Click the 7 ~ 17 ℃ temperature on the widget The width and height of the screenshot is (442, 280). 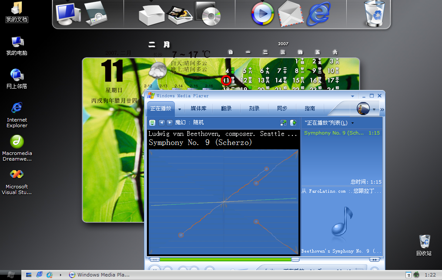point(191,54)
